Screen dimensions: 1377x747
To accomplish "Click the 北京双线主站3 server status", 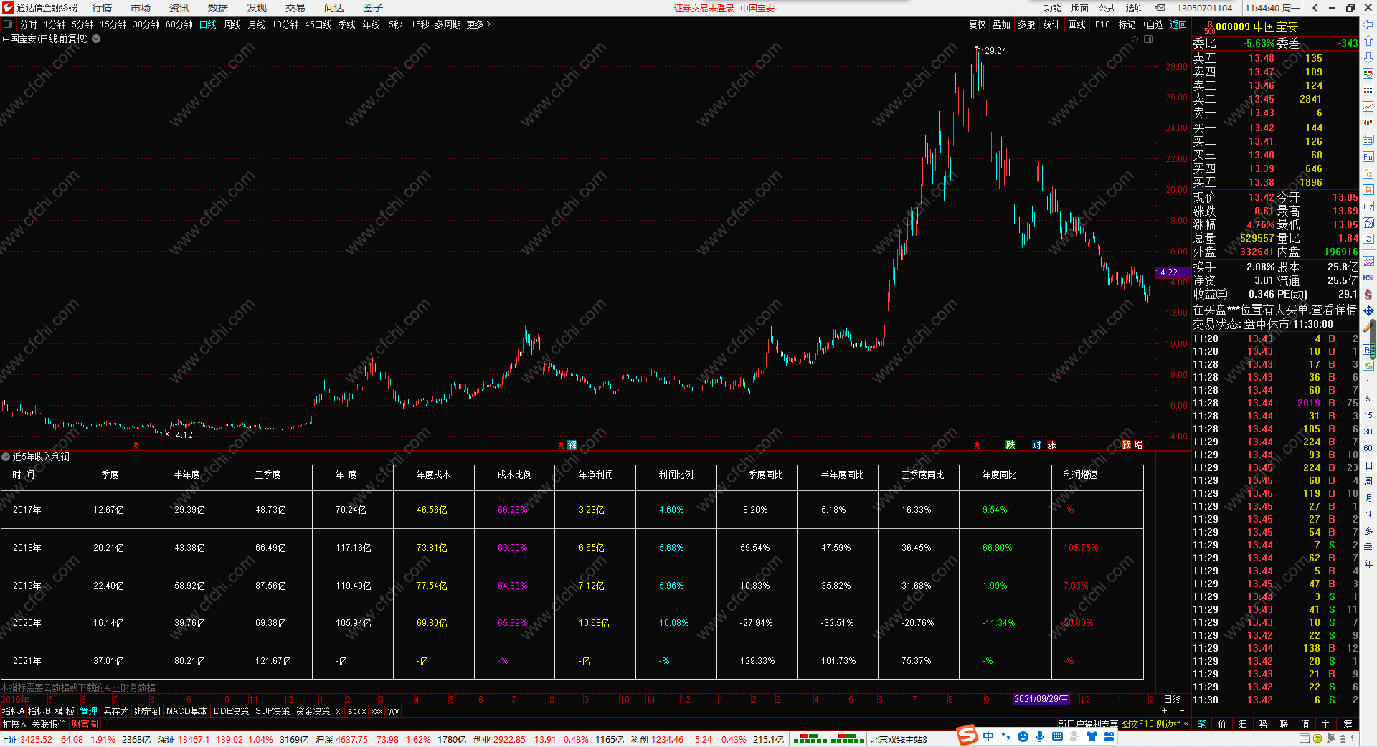I will tap(899, 739).
